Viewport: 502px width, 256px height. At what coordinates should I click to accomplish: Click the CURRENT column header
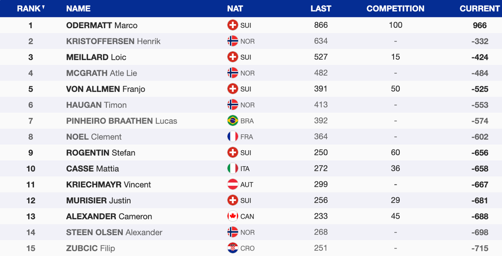pos(480,9)
